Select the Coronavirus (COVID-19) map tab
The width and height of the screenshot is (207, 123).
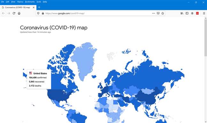pyautogui.click(x=18, y=8)
